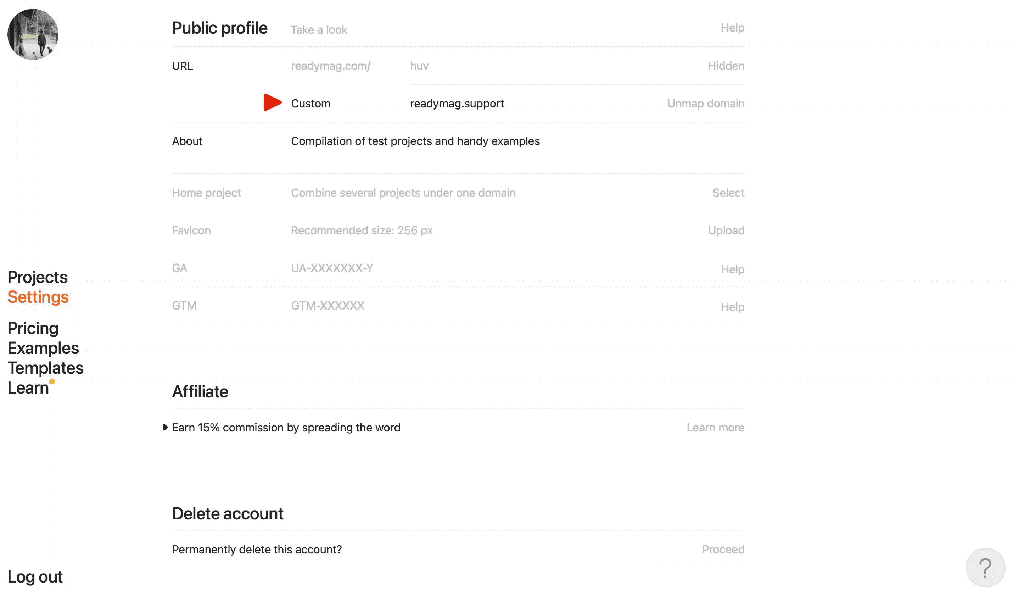Image resolution: width=1013 pixels, height=596 pixels.
Task: Click Unmap domain for readymag.support
Action: (705, 104)
